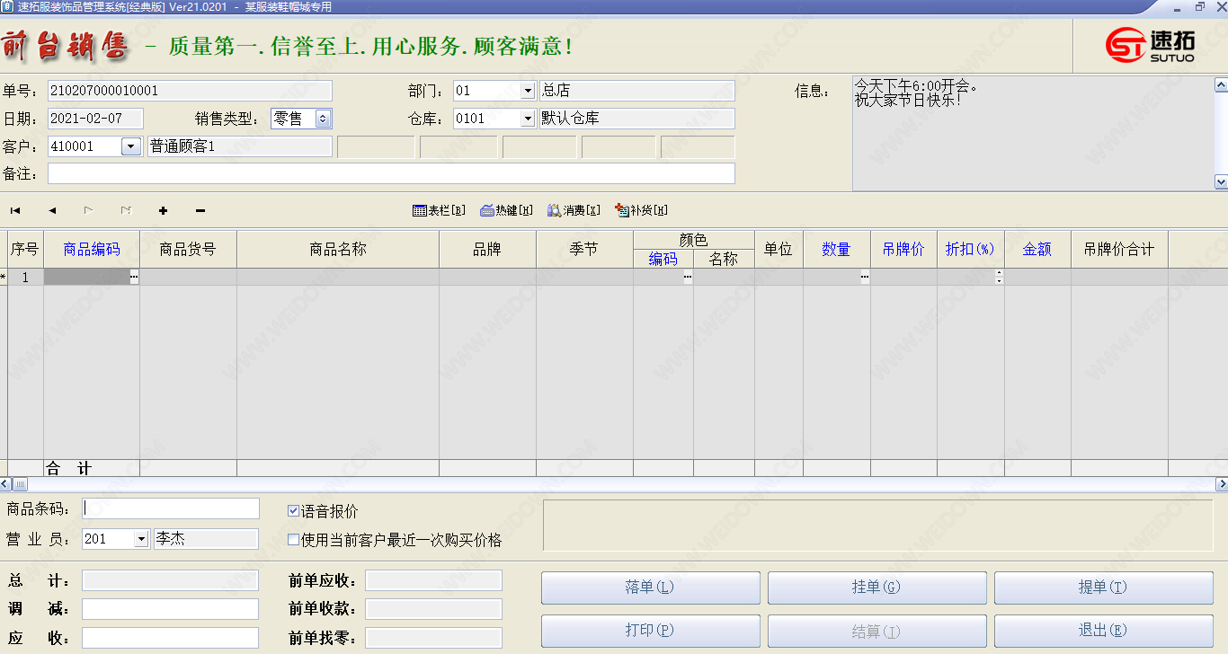Viewport: 1228px width, 654px height.
Task: Select row 1 sequence cell
Action: click(25, 278)
